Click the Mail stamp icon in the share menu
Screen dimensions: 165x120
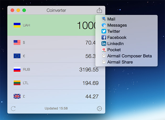[104, 19]
